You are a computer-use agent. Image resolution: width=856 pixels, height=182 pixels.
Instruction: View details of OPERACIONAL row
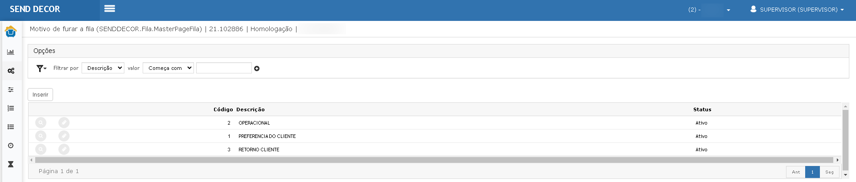41,122
